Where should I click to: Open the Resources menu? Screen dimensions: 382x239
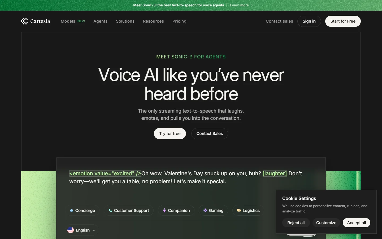[x=153, y=21]
